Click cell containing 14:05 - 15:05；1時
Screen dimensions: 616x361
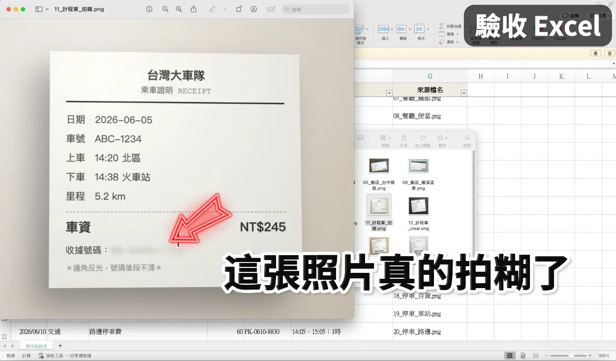pyautogui.click(x=341, y=331)
